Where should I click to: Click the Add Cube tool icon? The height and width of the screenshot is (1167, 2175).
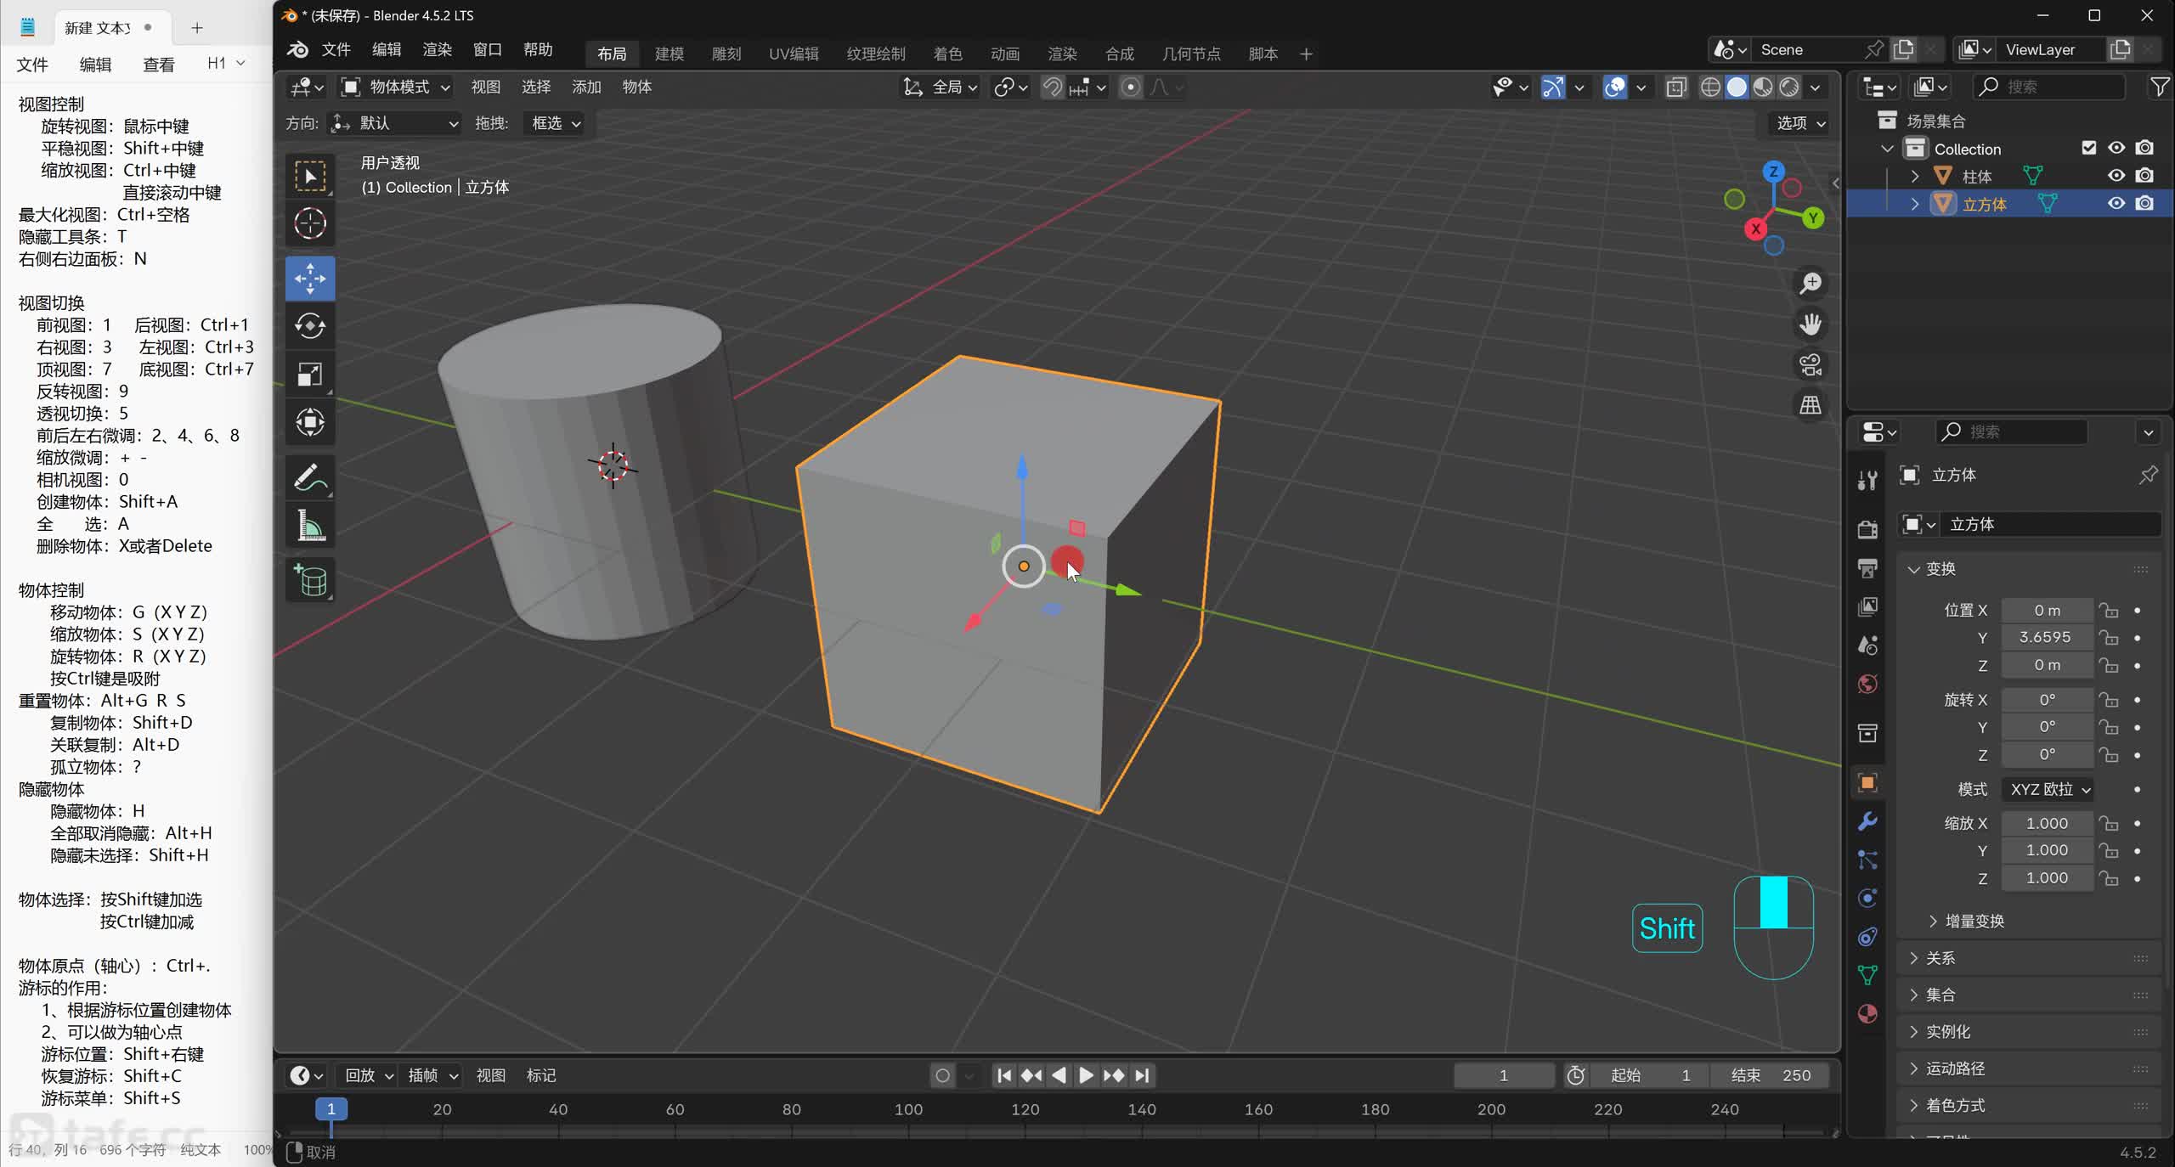click(310, 581)
